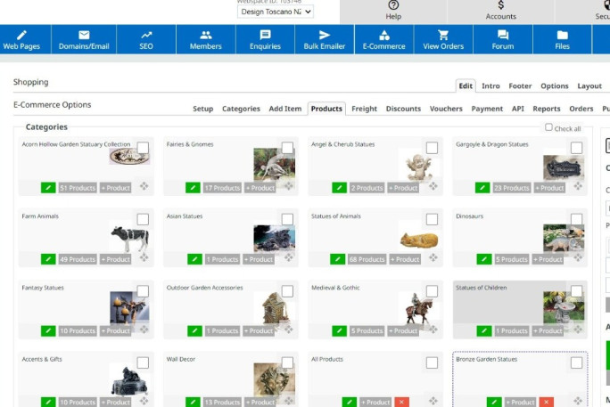
Task: Click the Outdoor Garden Accessories birdhouse thumbnail
Action: [x=276, y=309]
